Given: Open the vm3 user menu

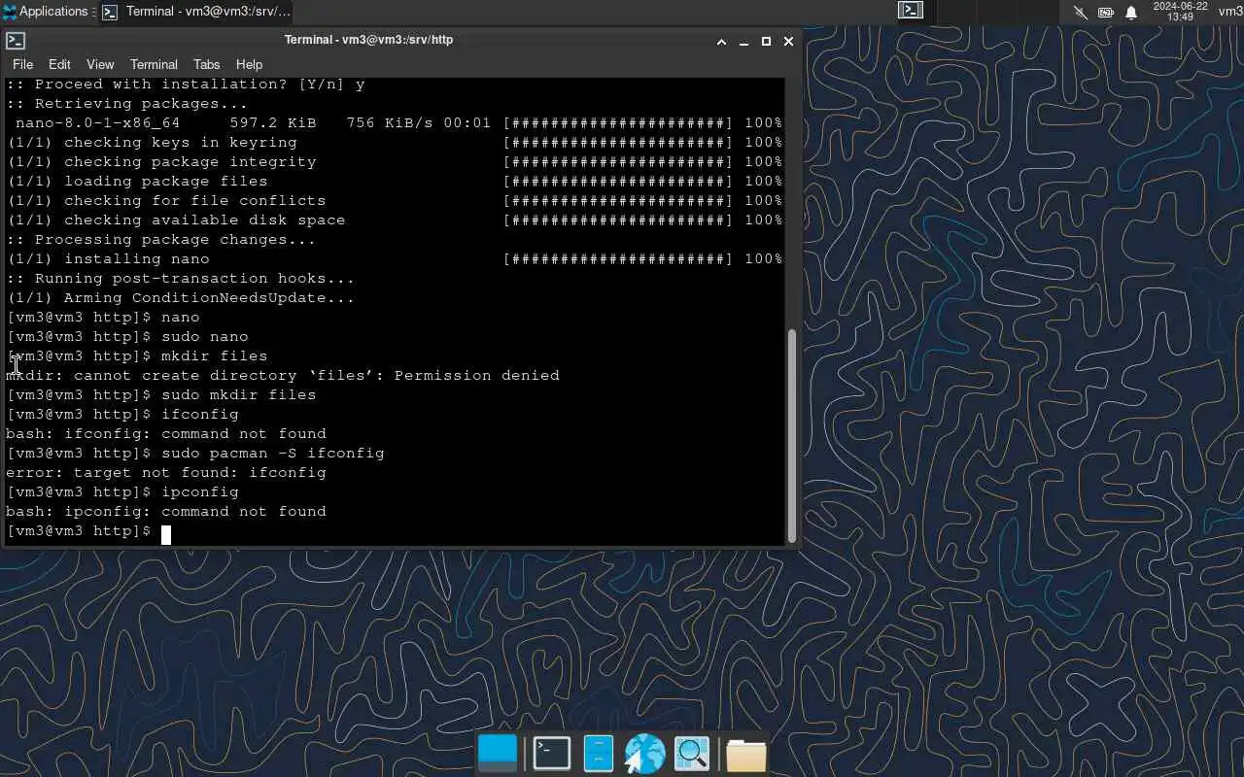Looking at the screenshot, I should coord(1230,12).
